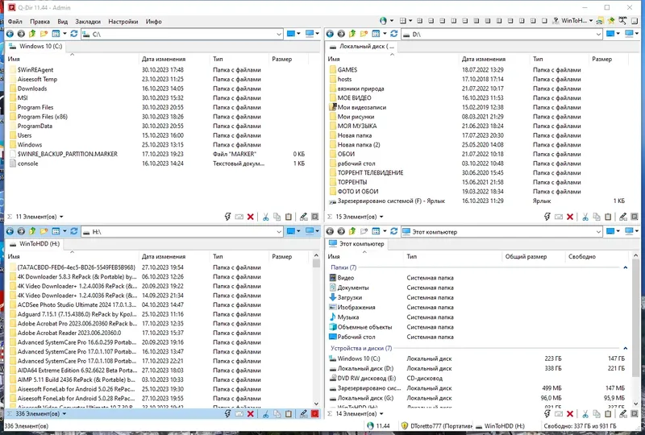Go up one level in D:\ pane
The width and height of the screenshot is (645, 435).
[x=352, y=34]
